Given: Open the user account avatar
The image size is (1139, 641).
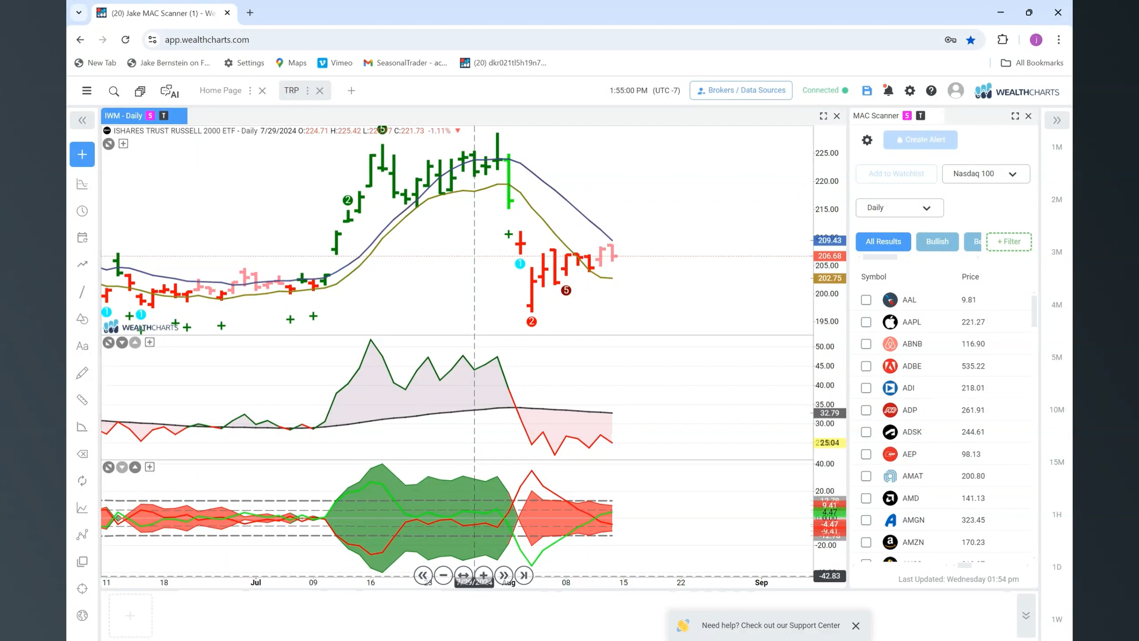Looking at the screenshot, I should coord(956,90).
